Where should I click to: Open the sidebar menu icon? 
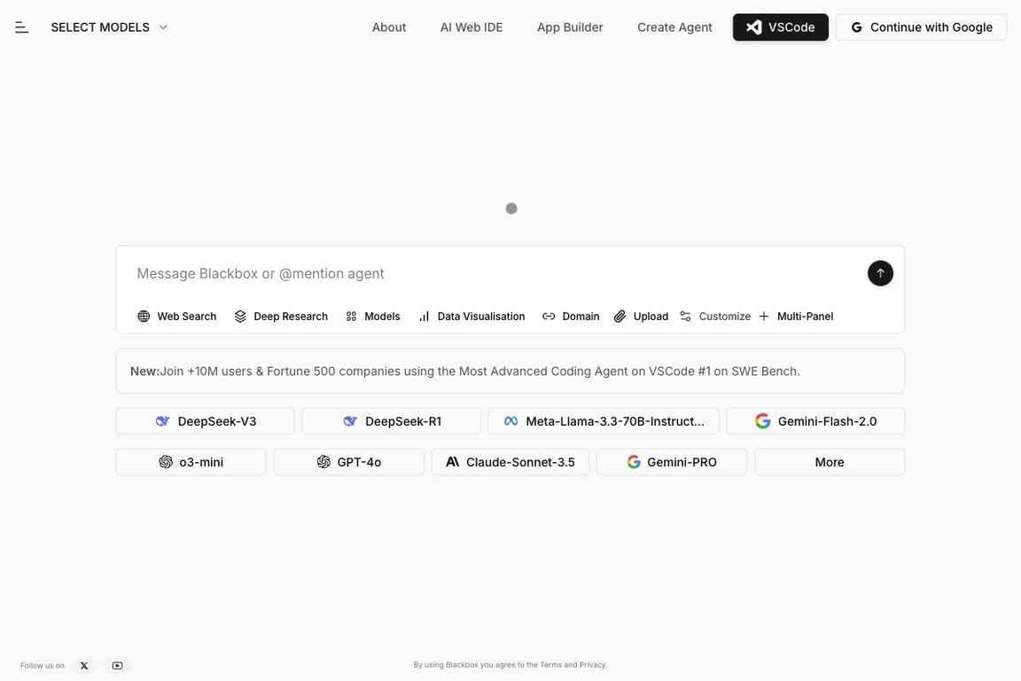[x=22, y=27]
